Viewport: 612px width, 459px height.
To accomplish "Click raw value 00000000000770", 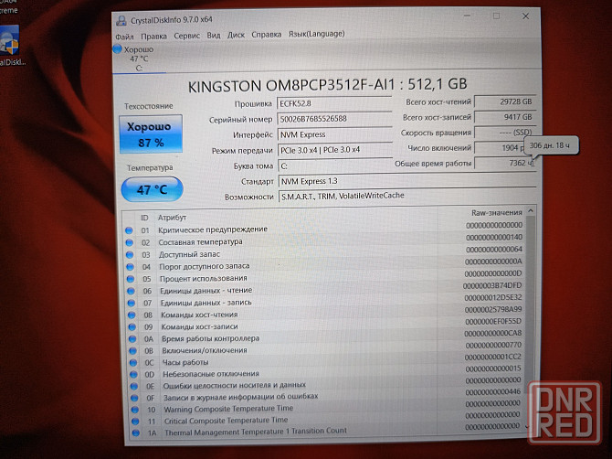I will coord(493,345).
